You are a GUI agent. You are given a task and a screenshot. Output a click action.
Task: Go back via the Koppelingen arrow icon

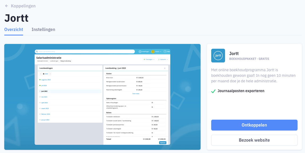click(7, 6)
